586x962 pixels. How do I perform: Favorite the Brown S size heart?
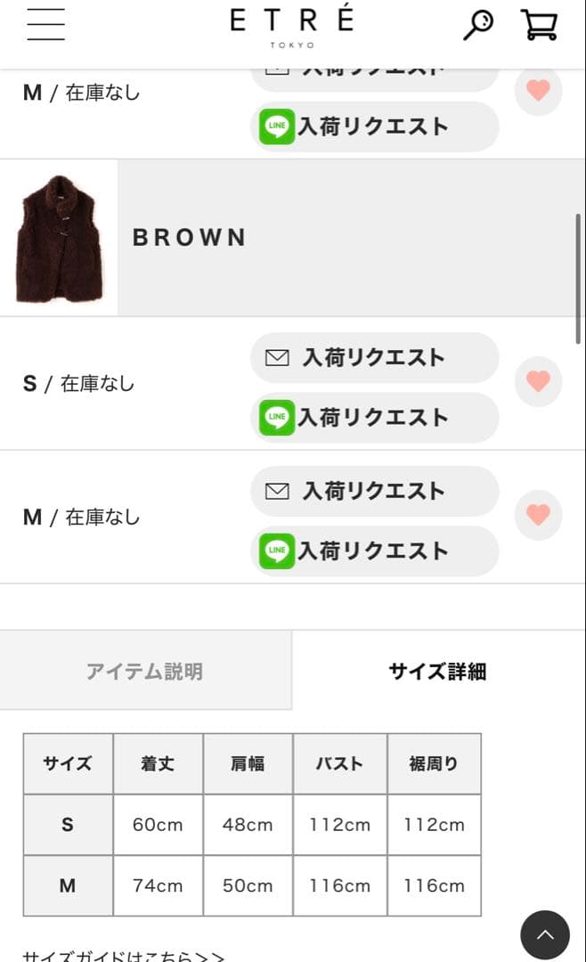pyautogui.click(x=538, y=382)
